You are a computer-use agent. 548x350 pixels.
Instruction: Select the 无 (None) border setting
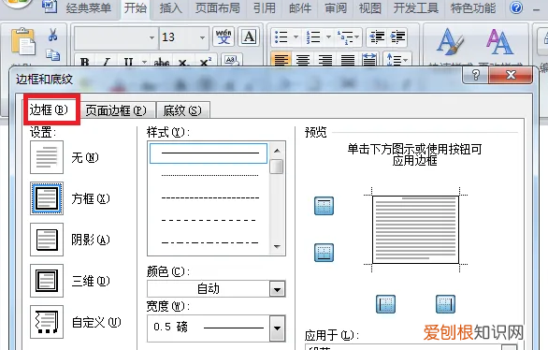[x=47, y=157]
